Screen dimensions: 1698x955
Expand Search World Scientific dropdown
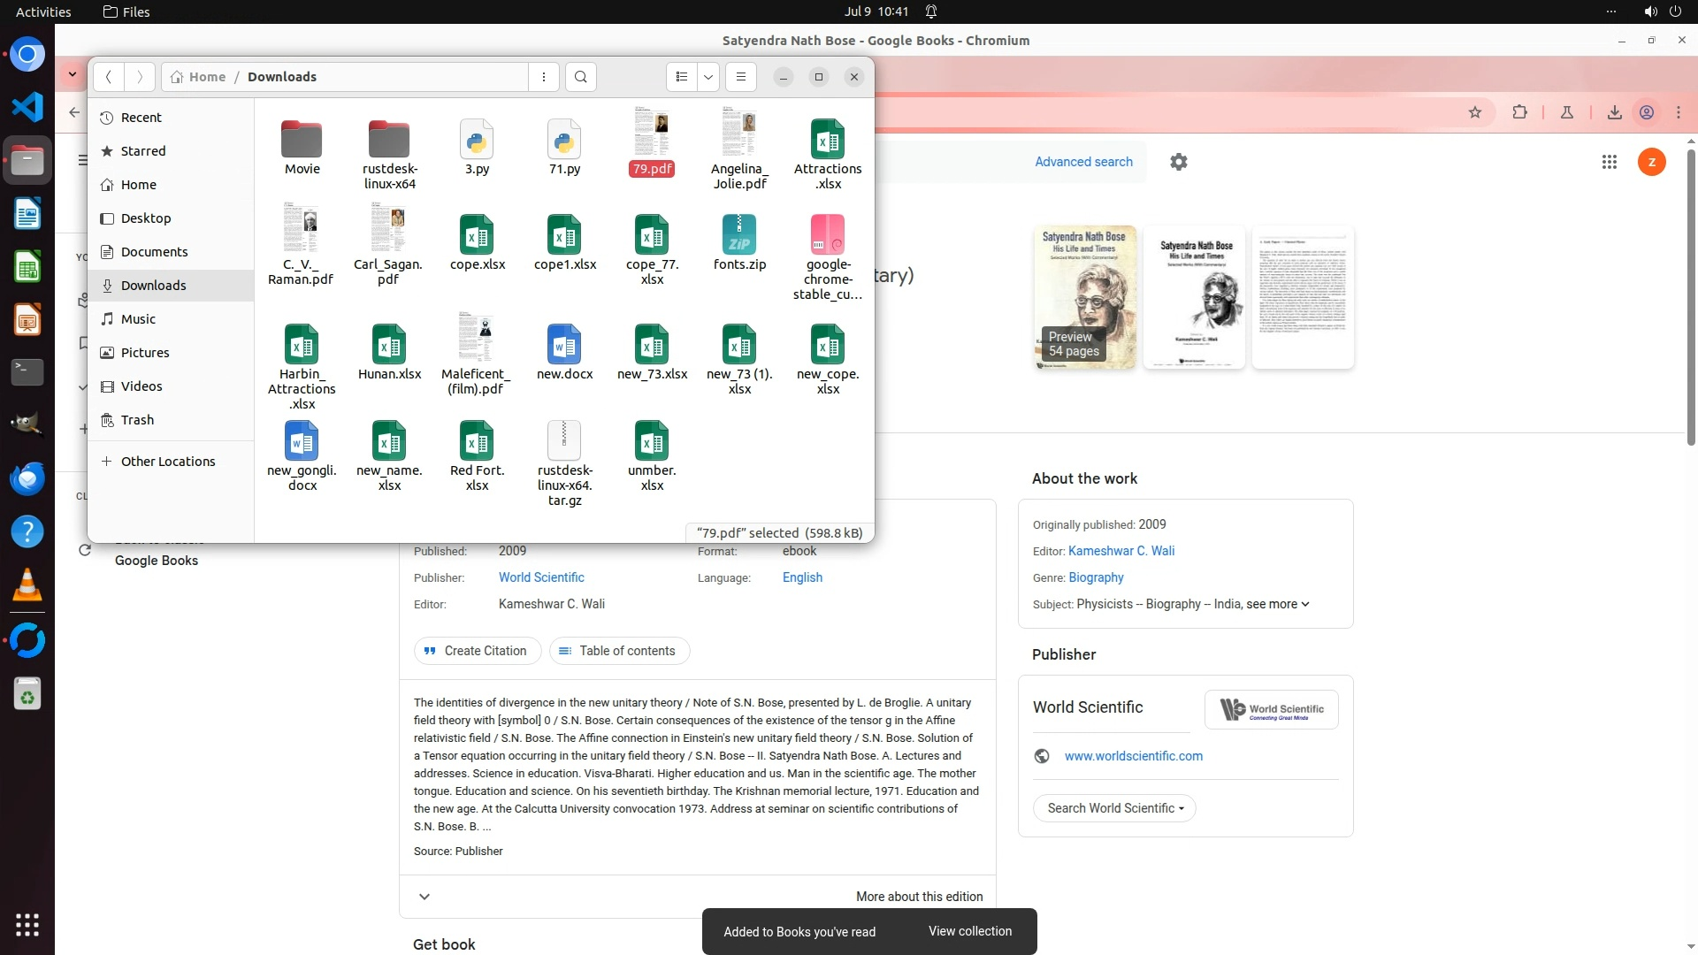click(1114, 808)
